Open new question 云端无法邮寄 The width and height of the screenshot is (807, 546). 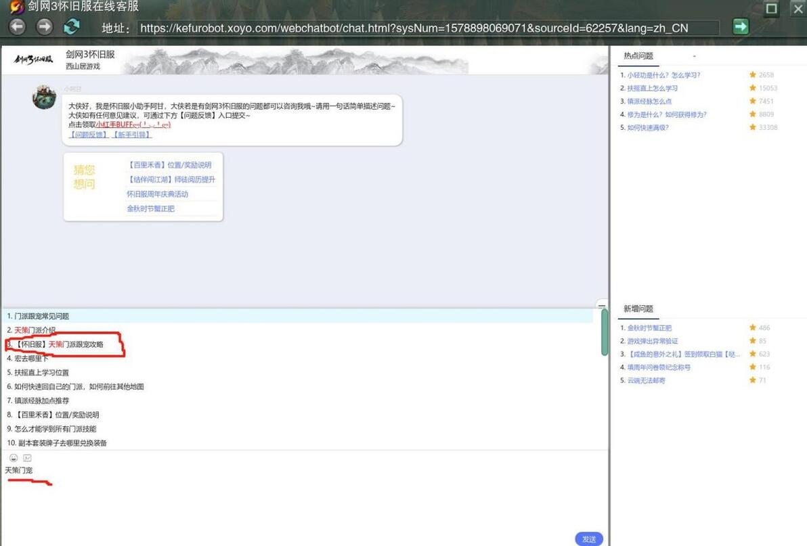point(646,380)
